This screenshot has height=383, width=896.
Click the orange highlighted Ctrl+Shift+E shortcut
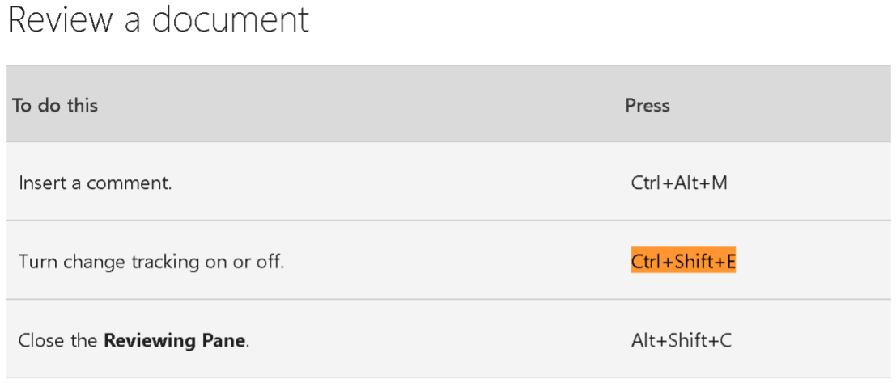pyautogui.click(x=683, y=261)
